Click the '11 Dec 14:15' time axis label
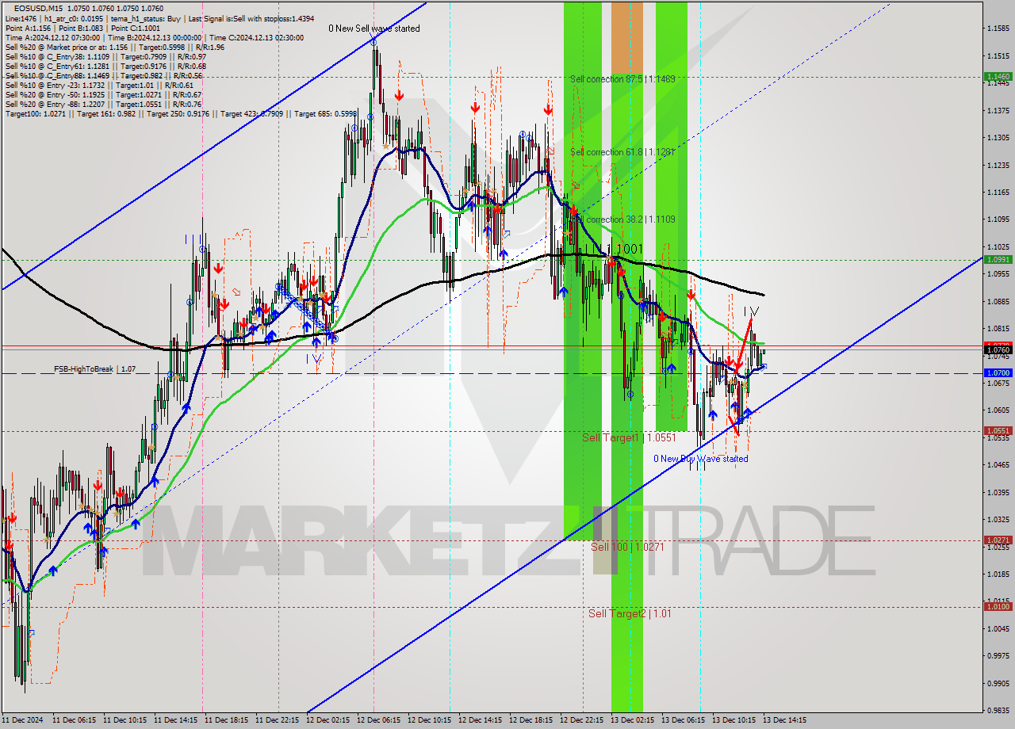1015x729 pixels. coord(175,720)
